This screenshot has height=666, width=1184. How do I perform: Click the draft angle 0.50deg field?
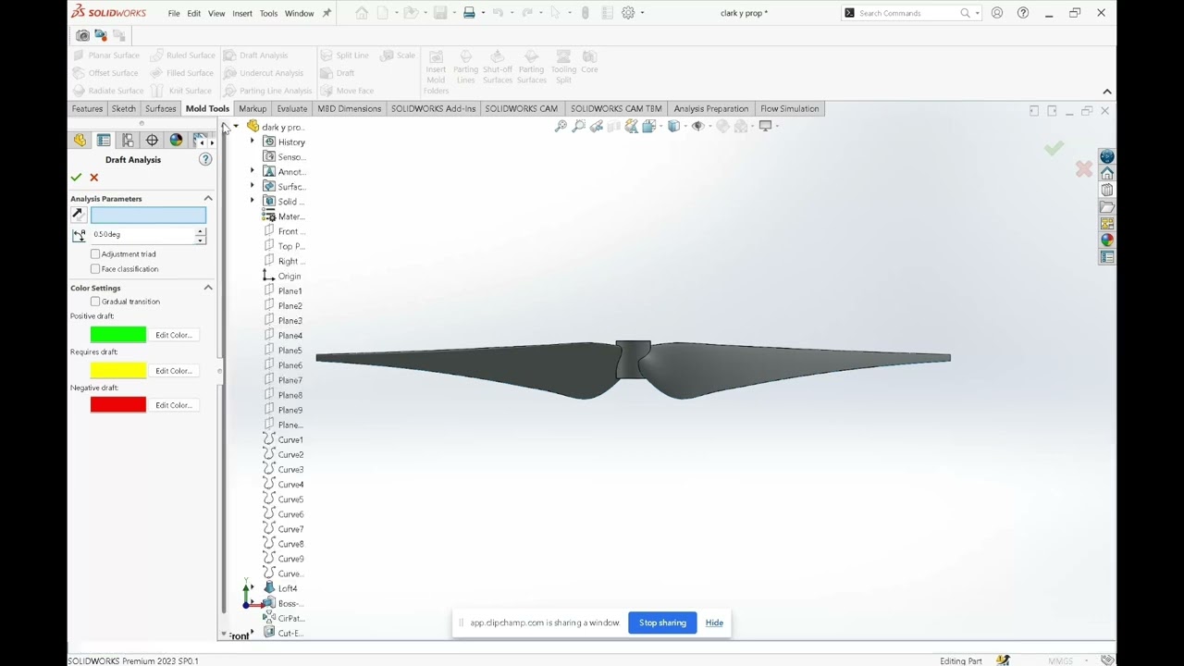click(x=142, y=235)
